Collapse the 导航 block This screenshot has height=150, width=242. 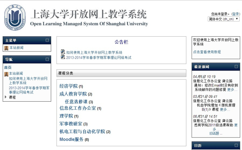point(47,59)
